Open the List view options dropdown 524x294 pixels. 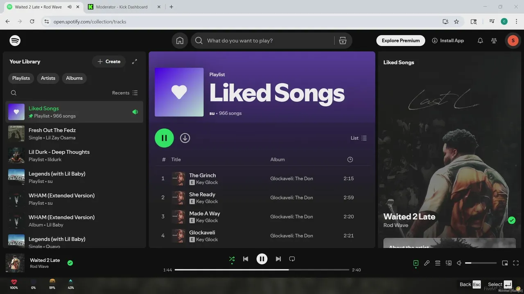pyautogui.click(x=359, y=138)
